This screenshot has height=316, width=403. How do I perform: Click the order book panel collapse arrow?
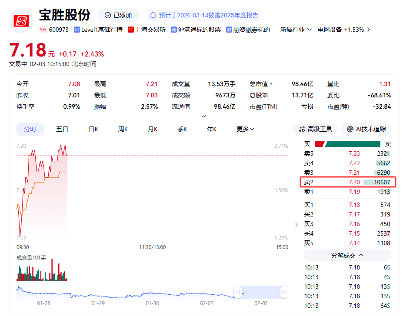[296, 225]
